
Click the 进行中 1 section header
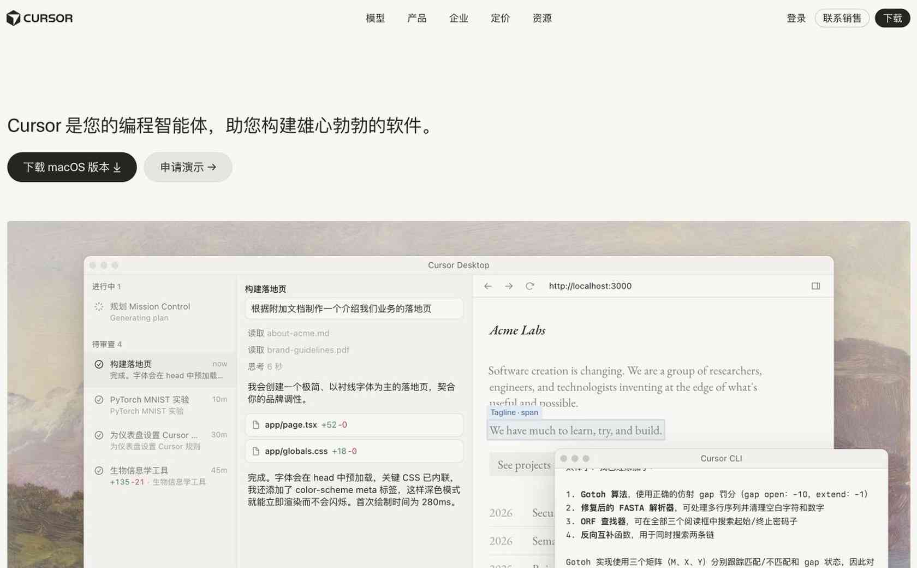coord(106,287)
